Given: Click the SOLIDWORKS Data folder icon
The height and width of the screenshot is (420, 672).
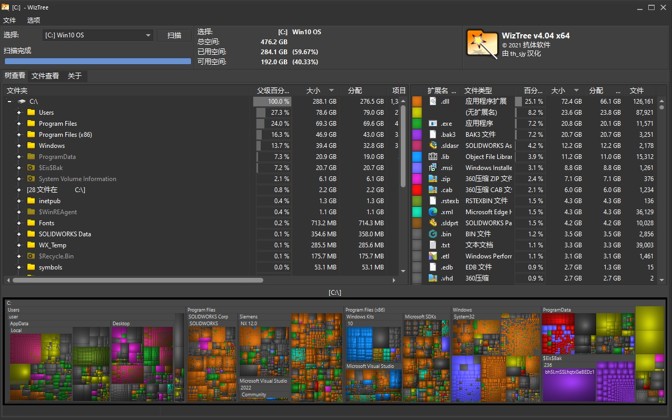Looking at the screenshot, I should click(x=31, y=234).
